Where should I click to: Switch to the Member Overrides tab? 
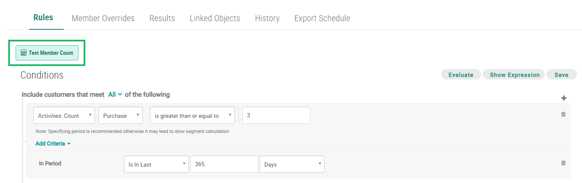point(103,18)
